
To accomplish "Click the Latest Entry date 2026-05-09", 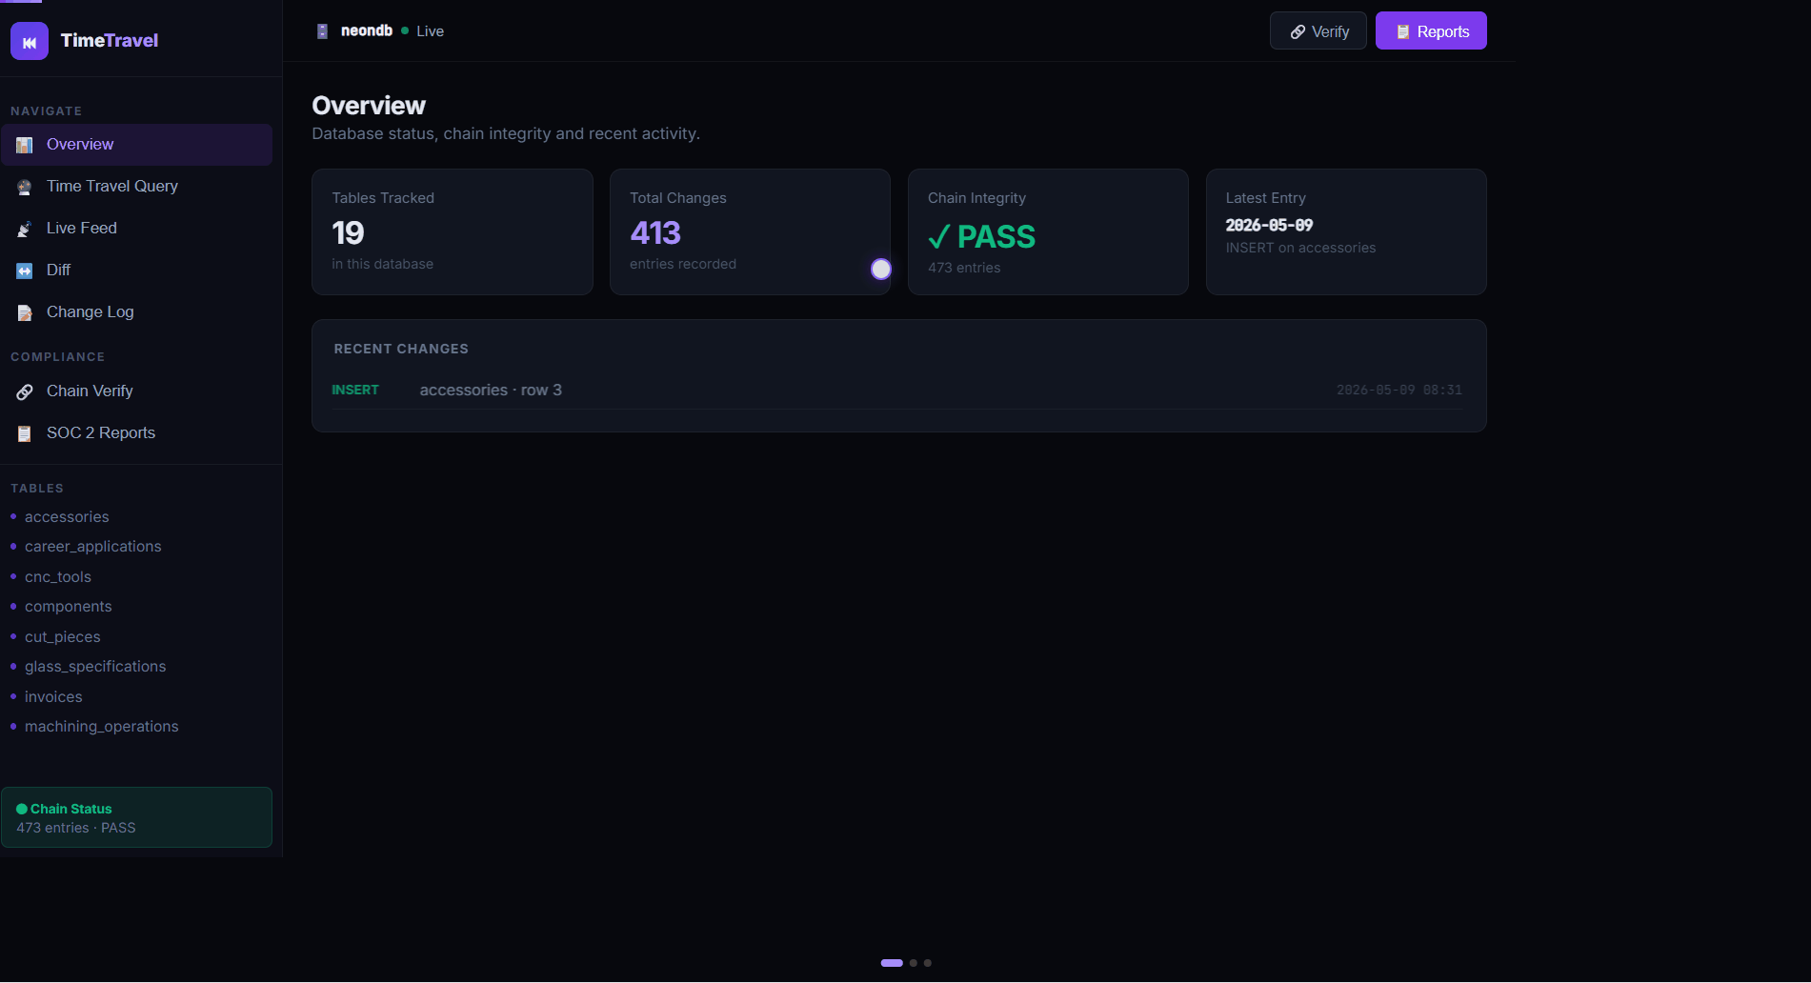I will pos(1269,226).
